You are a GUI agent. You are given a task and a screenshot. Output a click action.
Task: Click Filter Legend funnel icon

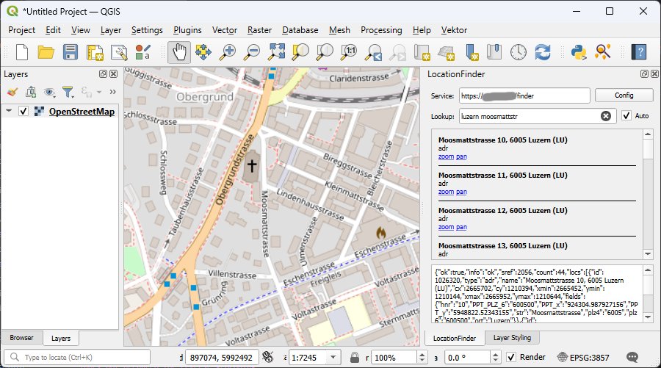click(67, 92)
